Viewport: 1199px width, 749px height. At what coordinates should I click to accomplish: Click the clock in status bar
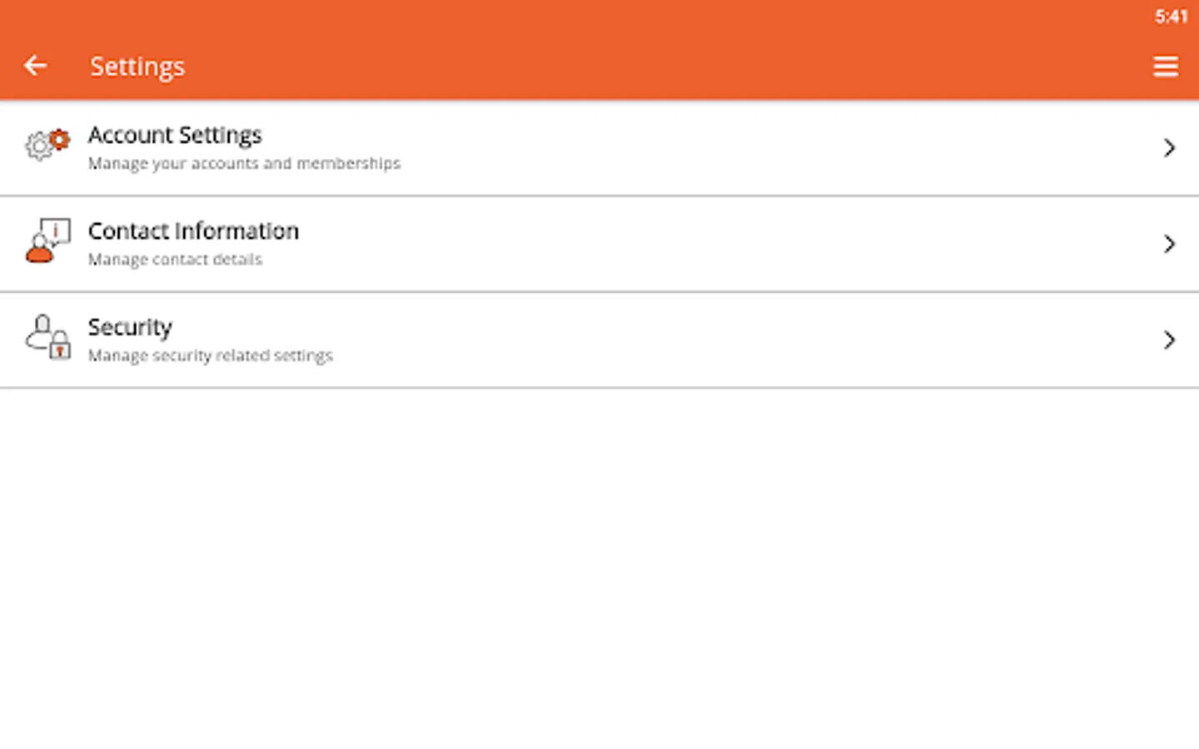click(x=1171, y=16)
